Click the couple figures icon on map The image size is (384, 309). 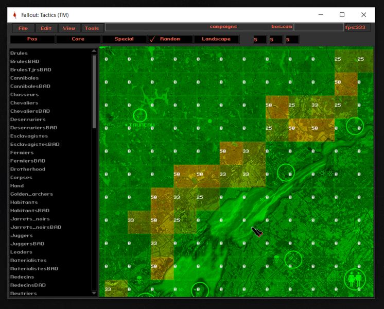pos(355,279)
